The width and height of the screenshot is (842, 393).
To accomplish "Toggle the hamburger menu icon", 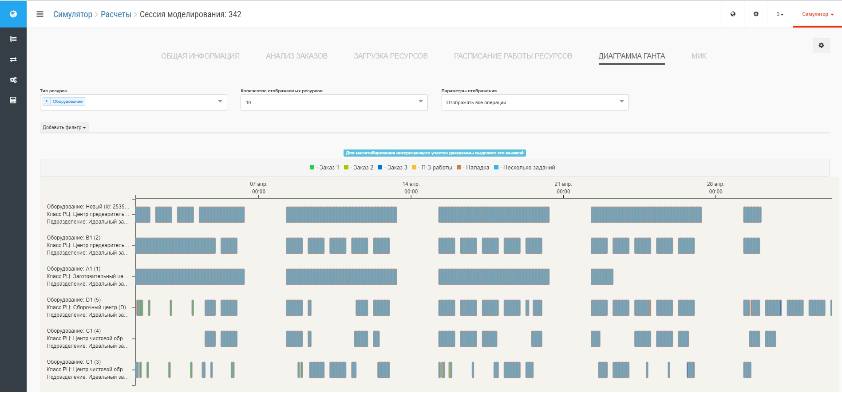I will (40, 14).
